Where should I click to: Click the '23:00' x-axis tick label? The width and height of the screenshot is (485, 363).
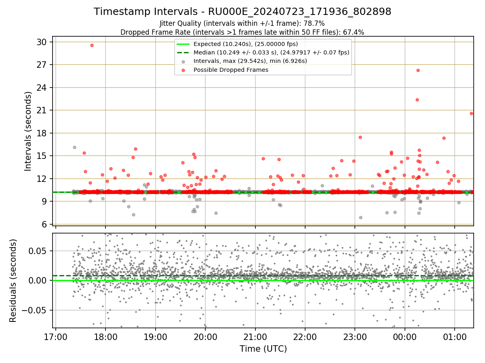tap(355, 336)
